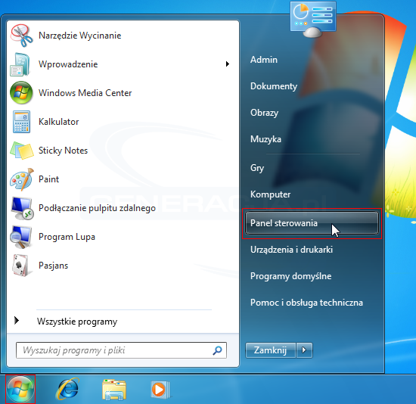Launch Windows Media Center icon
The width and height of the screenshot is (416, 404).
click(21, 92)
